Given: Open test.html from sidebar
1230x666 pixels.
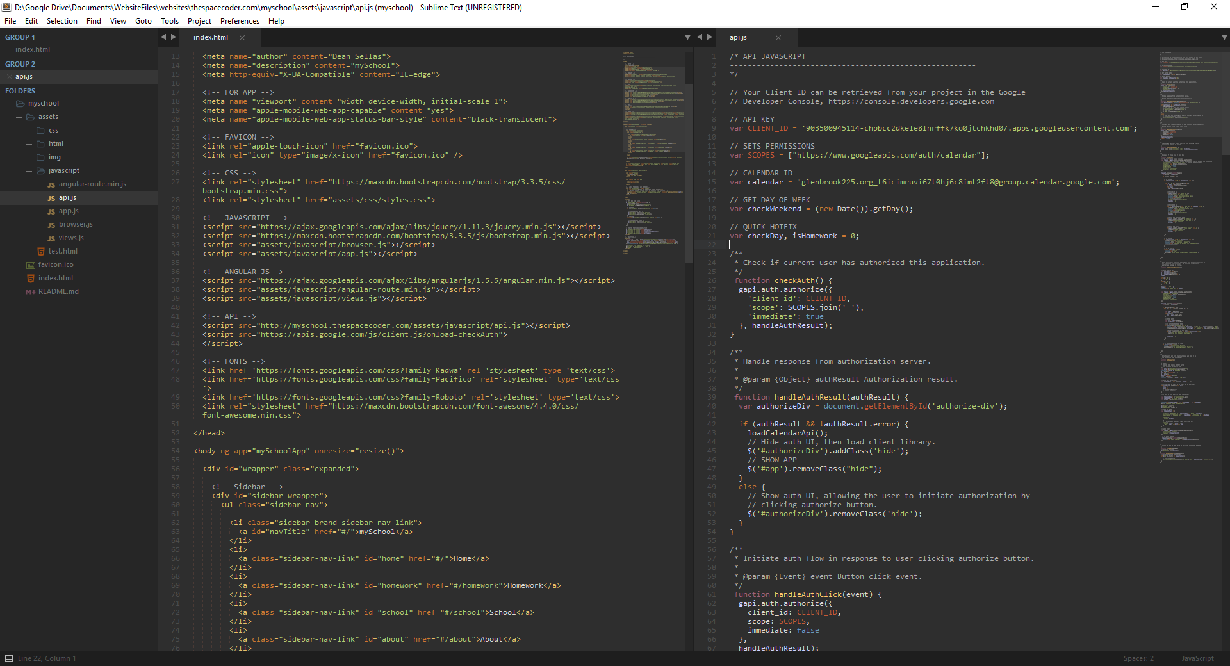Looking at the screenshot, I should (x=63, y=251).
